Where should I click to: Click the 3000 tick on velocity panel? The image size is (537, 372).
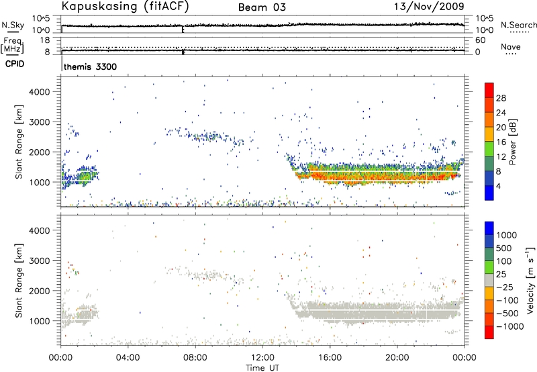(39, 261)
